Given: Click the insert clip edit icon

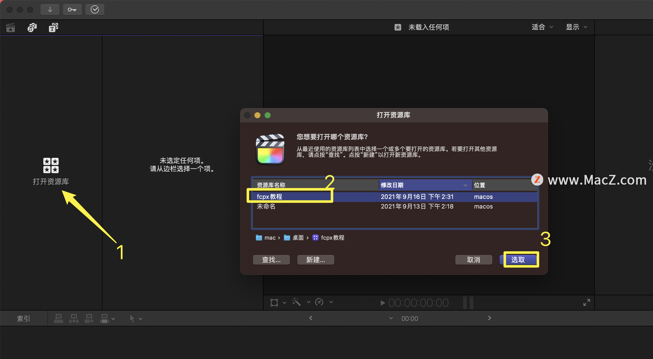Looking at the screenshot, I should tap(74, 319).
